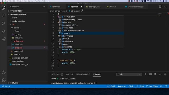Open the Apple menu

coord(2,1)
